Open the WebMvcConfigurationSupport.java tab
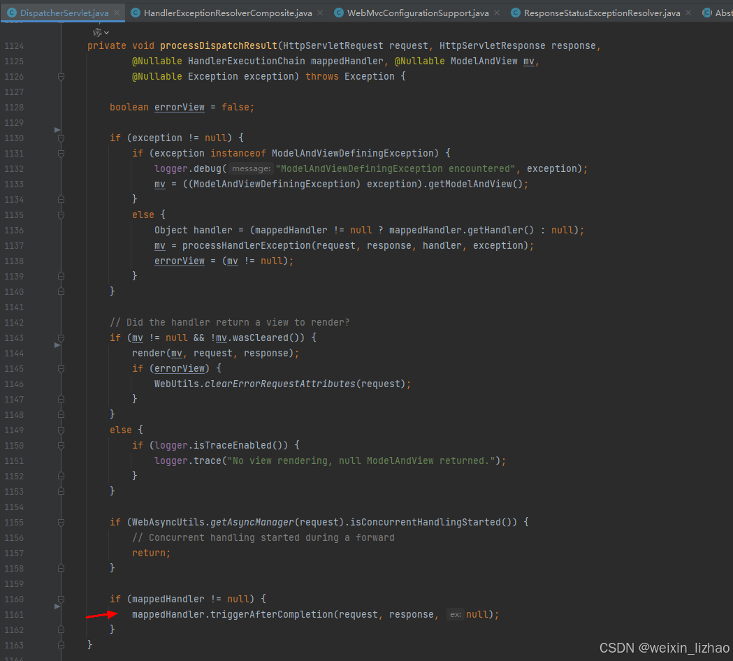 tap(418, 13)
